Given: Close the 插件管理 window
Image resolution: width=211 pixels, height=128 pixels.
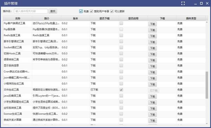Looking at the screenshot, I should coord(207,4).
